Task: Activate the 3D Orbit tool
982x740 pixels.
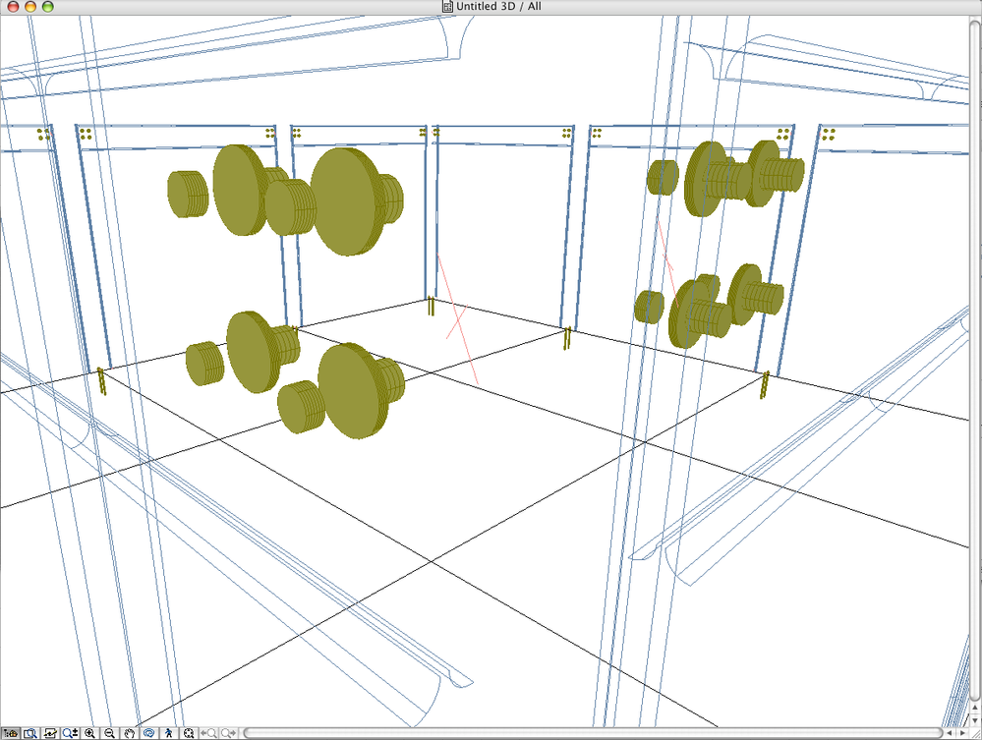Action: click(x=149, y=733)
